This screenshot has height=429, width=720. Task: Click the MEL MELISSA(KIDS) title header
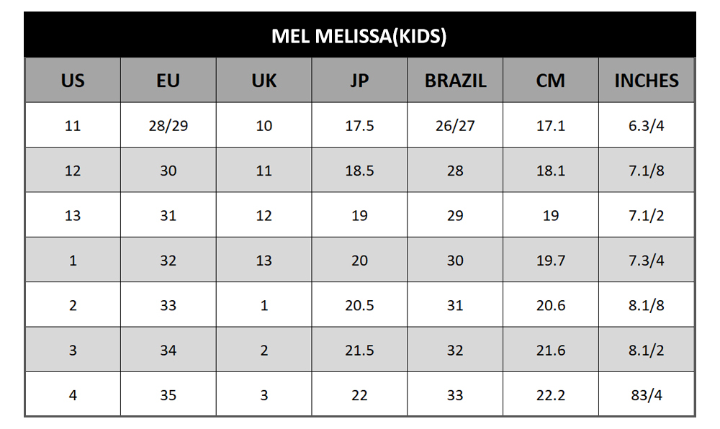[359, 36]
